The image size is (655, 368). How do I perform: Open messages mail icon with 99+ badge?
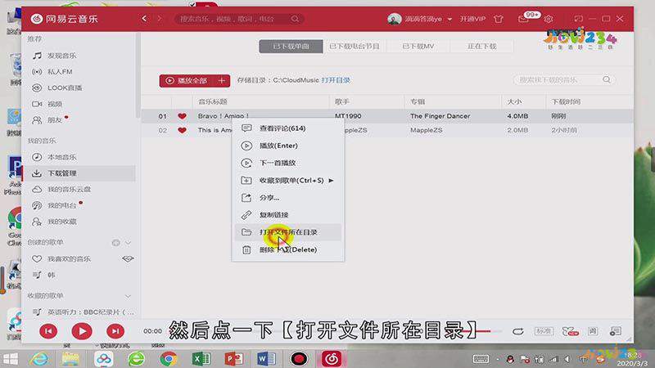pyautogui.click(x=524, y=19)
